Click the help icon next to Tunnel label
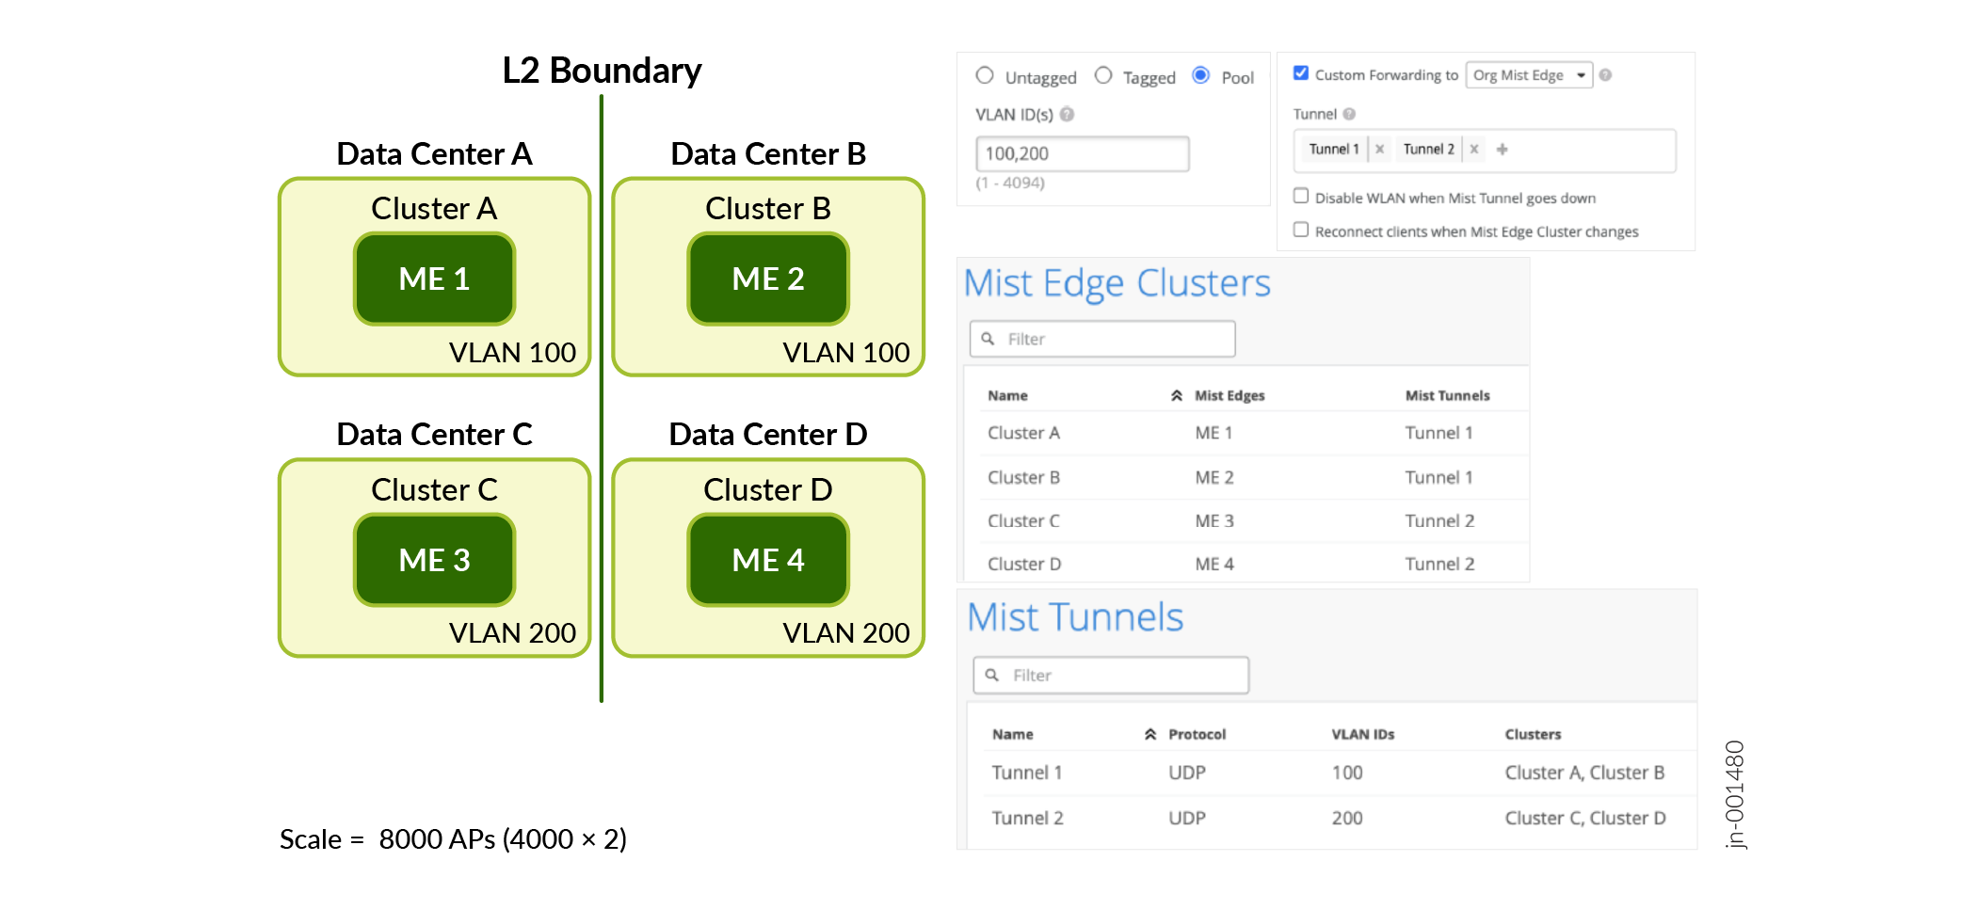1977x909 pixels. [1349, 114]
